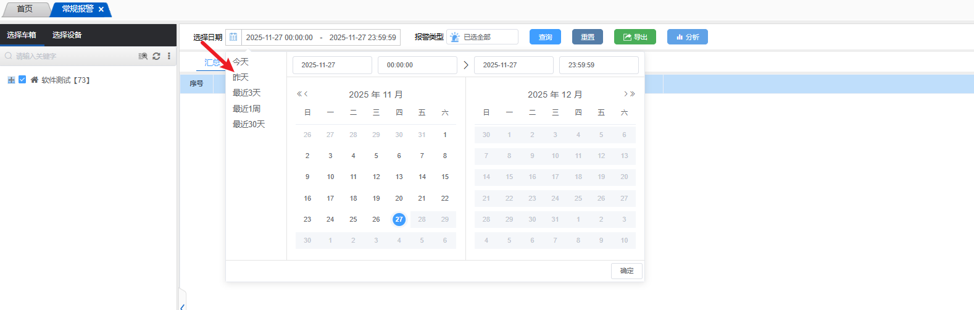Open the 报警类型 dropdown

pyautogui.click(x=482, y=37)
